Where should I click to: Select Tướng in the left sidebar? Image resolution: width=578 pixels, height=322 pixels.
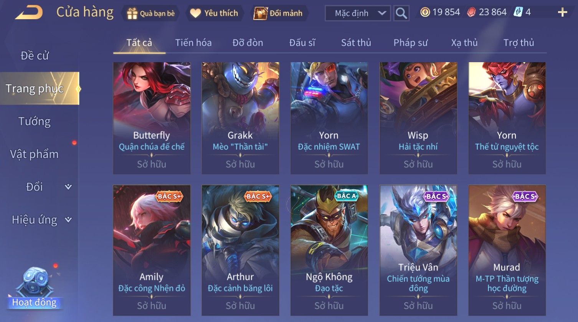coord(35,121)
